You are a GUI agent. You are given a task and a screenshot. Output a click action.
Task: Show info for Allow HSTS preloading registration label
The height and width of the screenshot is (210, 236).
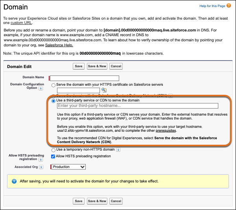(x=41, y=159)
